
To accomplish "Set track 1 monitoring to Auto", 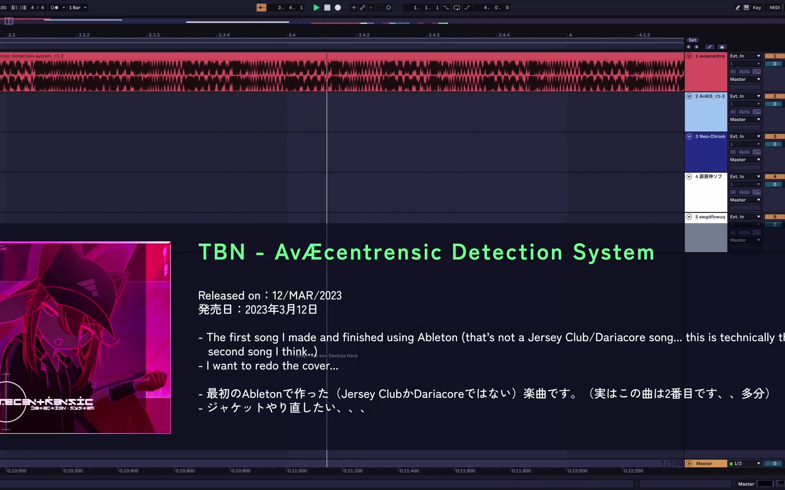I will pos(744,72).
